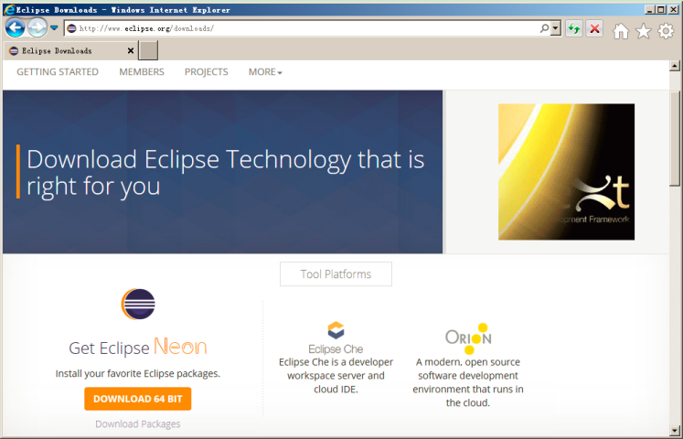Click the vertical scrollbar thumb

click(x=675, y=138)
